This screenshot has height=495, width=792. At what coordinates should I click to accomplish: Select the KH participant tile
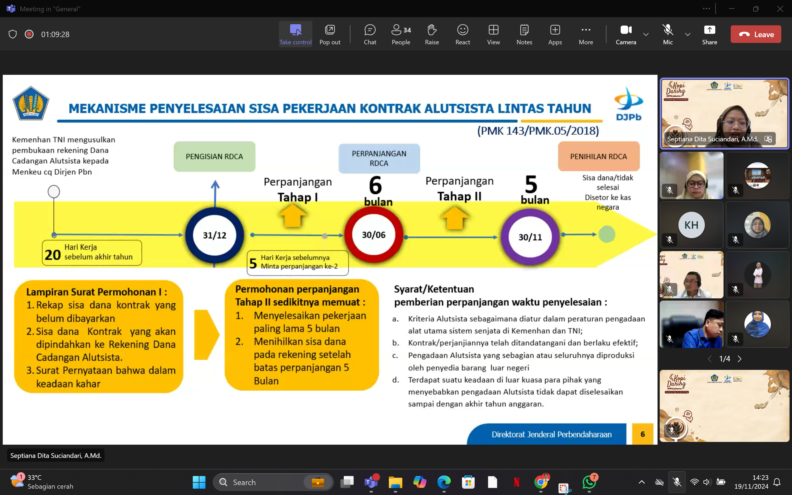(691, 225)
